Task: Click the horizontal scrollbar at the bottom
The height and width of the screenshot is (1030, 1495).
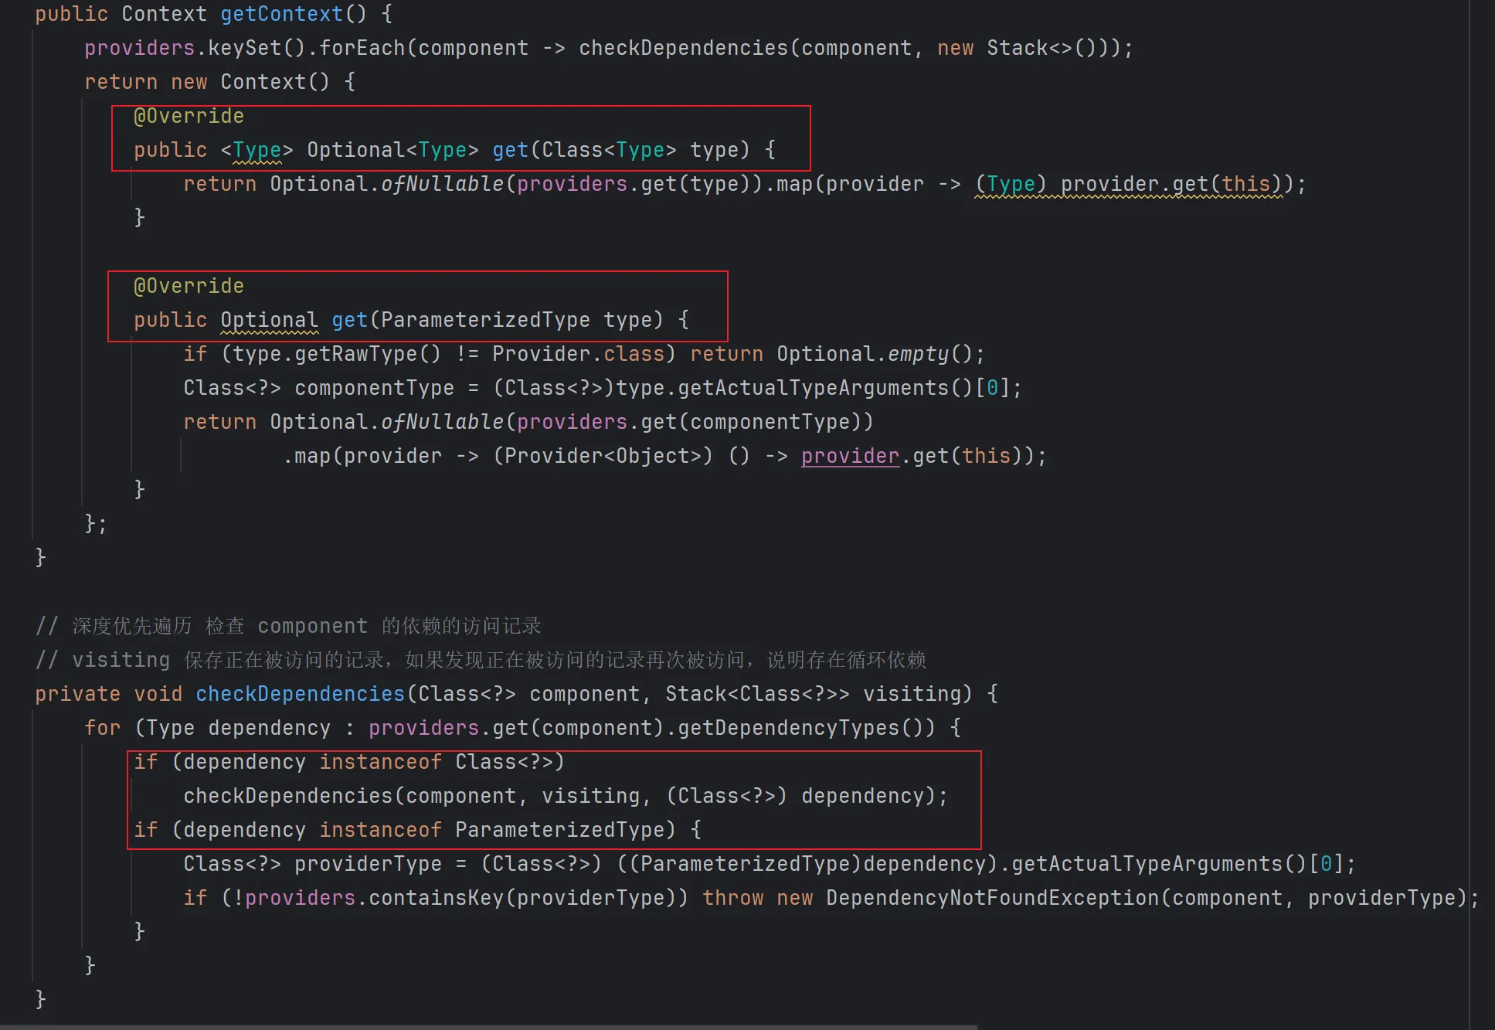Action: coord(488,1026)
